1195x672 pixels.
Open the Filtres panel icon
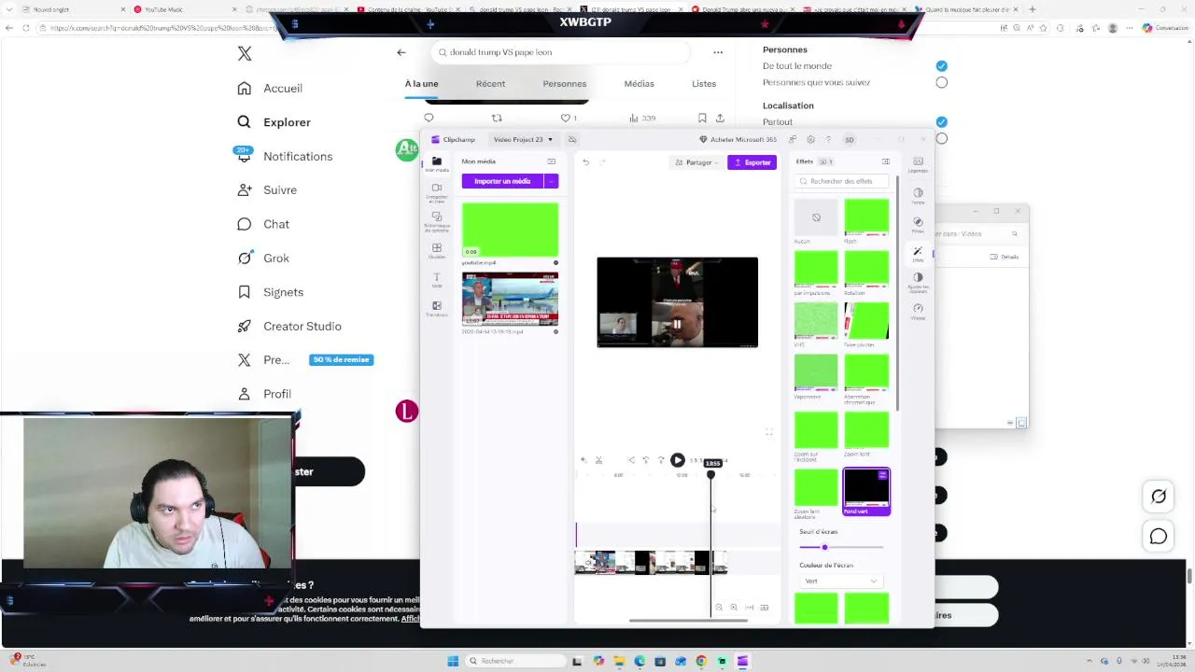click(x=918, y=222)
